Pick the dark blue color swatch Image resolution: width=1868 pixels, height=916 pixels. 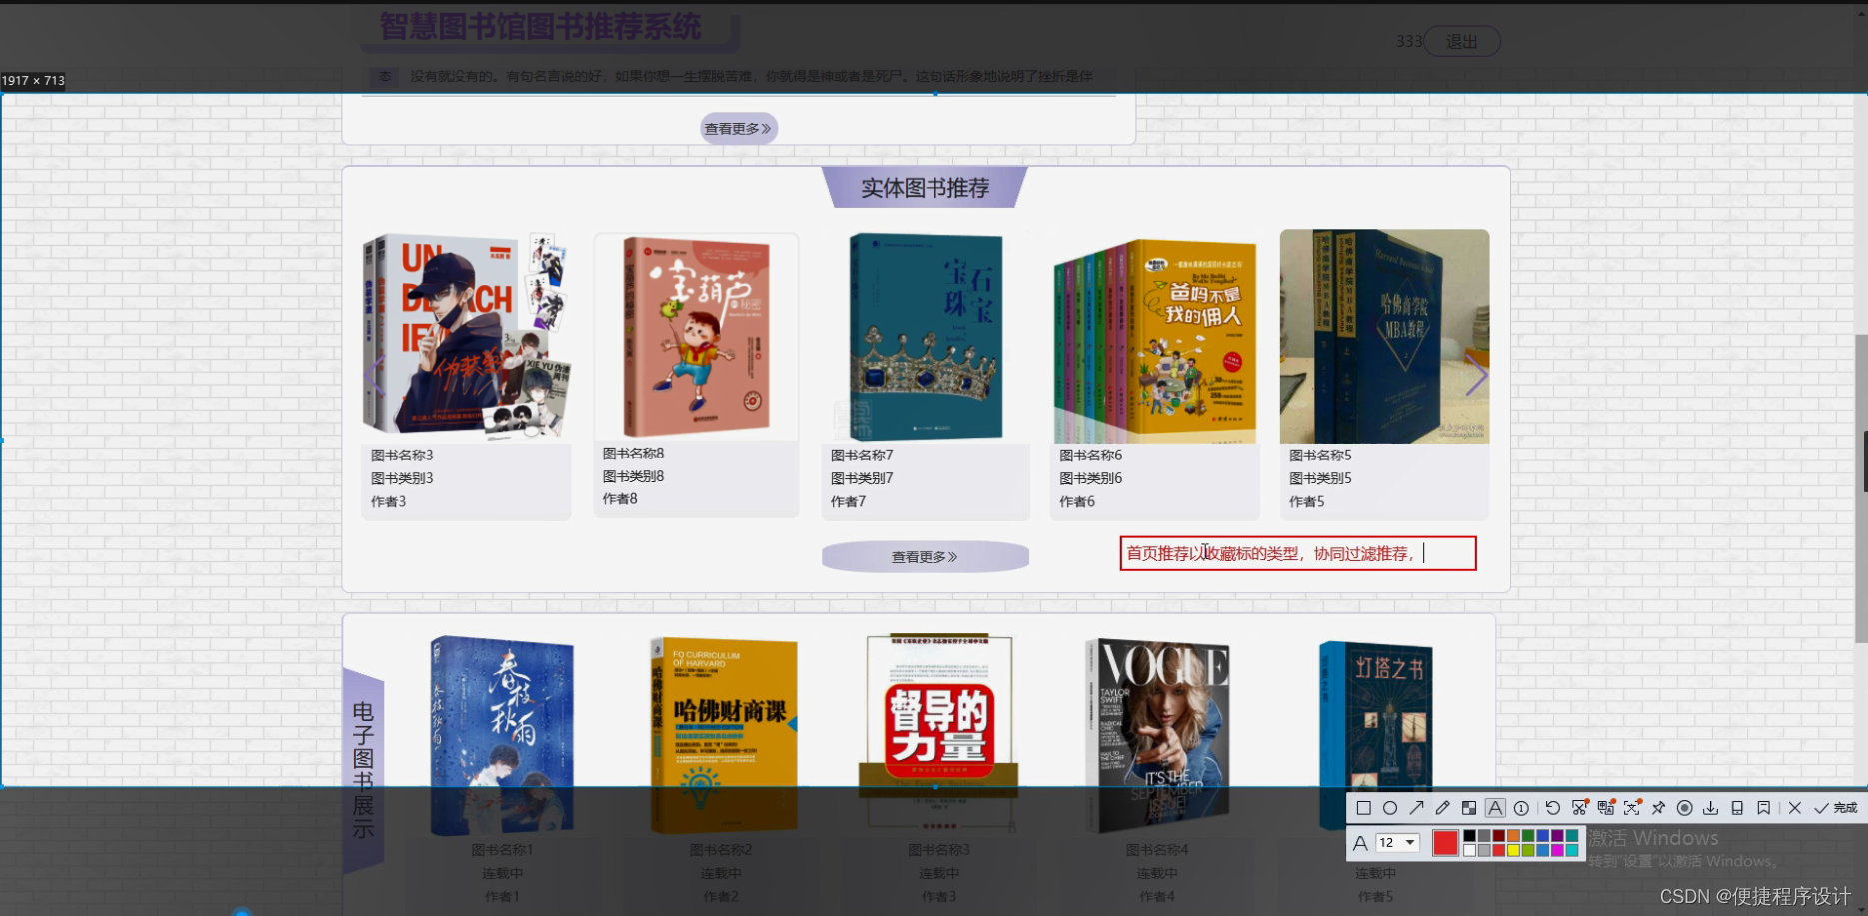(x=1543, y=836)
